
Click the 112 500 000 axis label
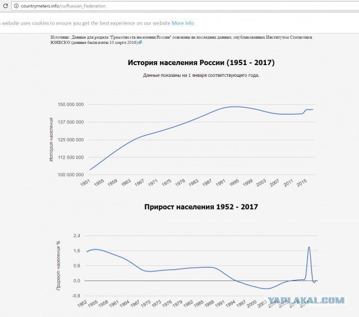[71, 157]
